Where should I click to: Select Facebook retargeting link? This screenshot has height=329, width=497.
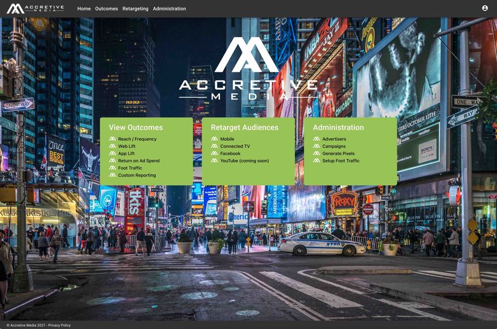pos(230,154)
